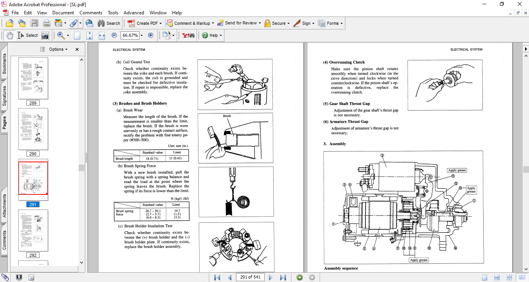Click the Create PDF button
This screenshot has height=282, width=529.
(x=143, y=23)
